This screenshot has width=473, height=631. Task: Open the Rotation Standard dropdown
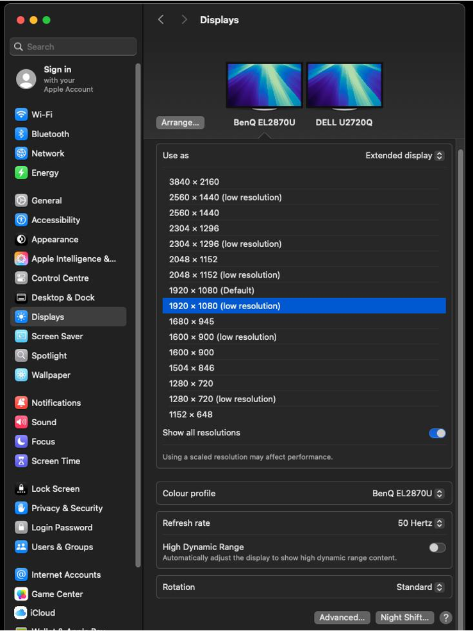(x=420, y=587)
